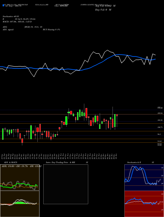164x217 pixels.
Task: Click the 'Stochastics & R' panel title
Action: pos(134,162)
